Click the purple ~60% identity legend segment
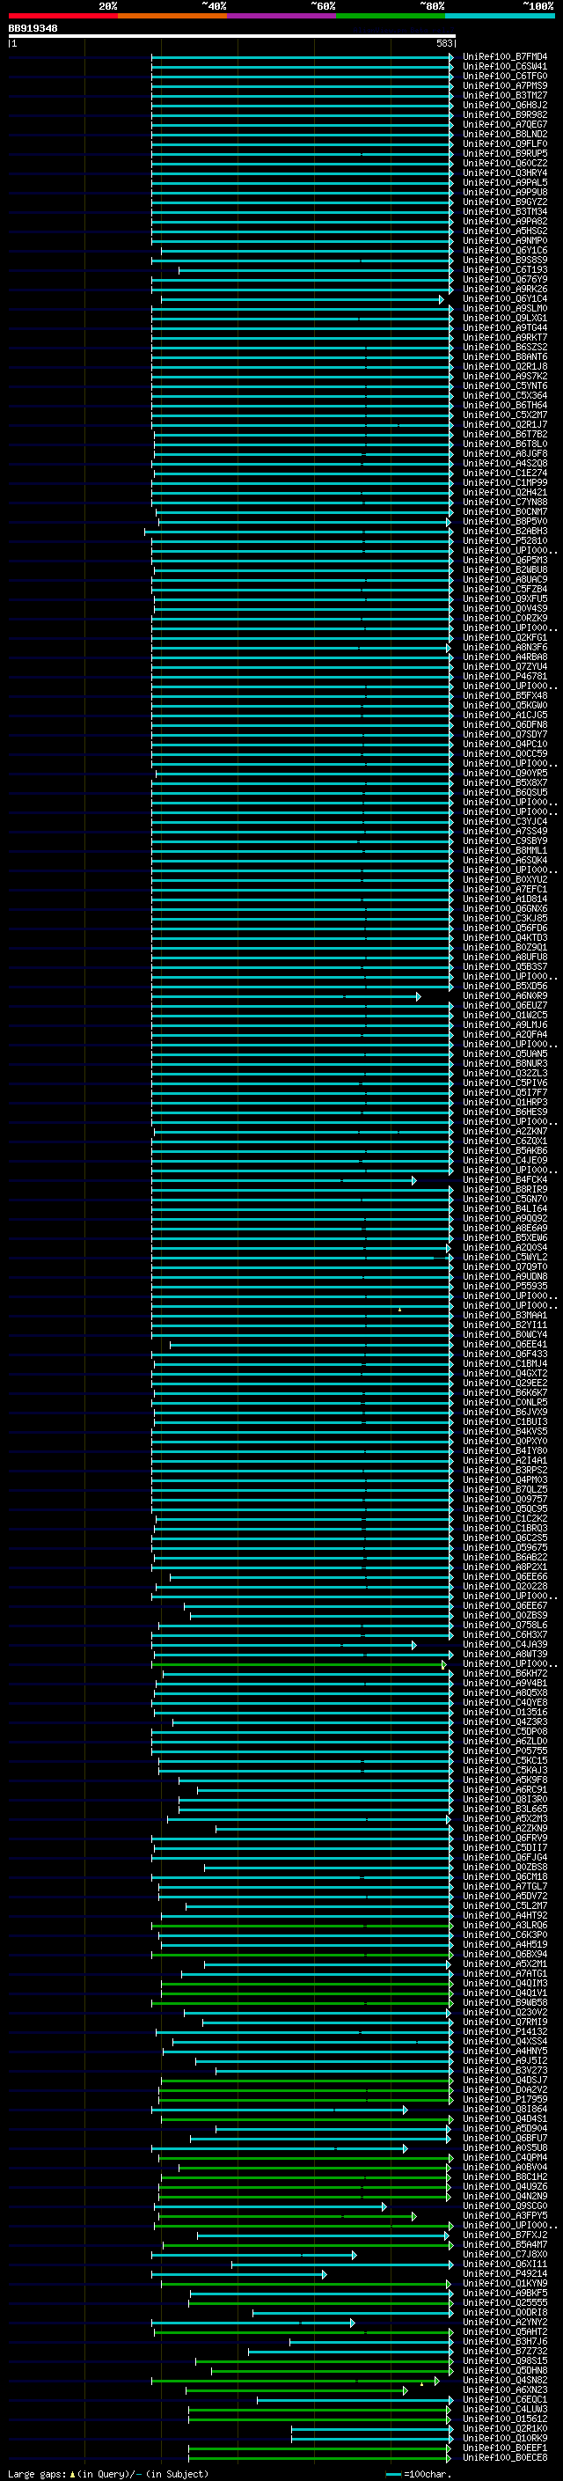Viewport: 563px width, 2481px height. (282, 16)
